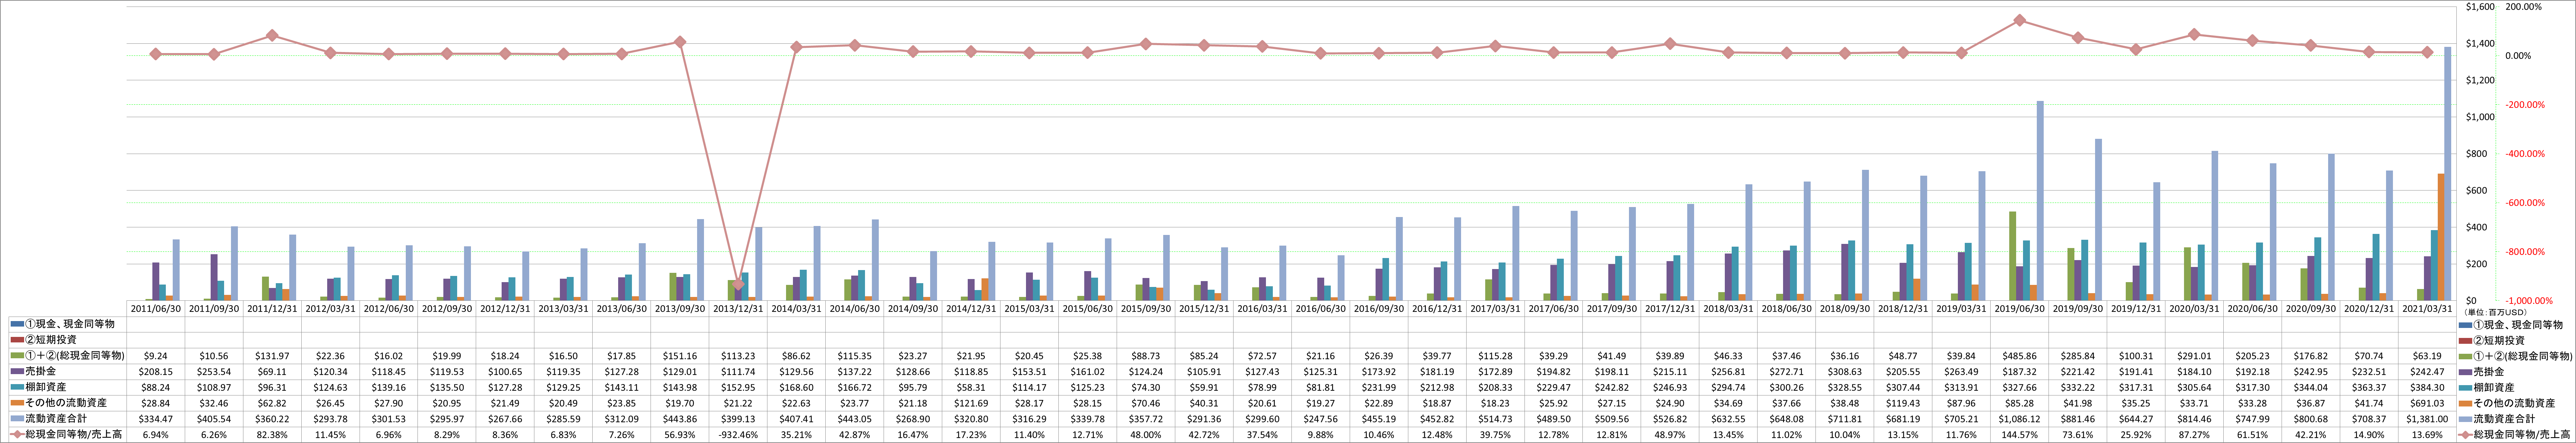The height and width of the screenshot is (443, 2576).
Task: Select the $881.46 cell
Action: coord(2078,419)
